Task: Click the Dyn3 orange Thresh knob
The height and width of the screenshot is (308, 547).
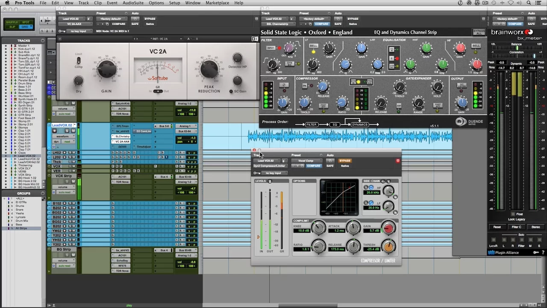Action: coord(388,246)
